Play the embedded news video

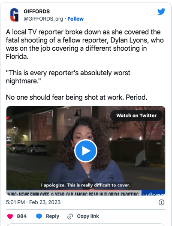(86, 151)
